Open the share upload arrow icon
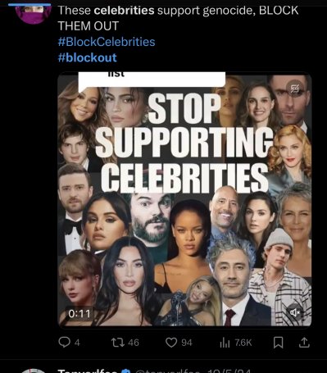The width and height of the screenshot is (327, 373). click(304, 342)
